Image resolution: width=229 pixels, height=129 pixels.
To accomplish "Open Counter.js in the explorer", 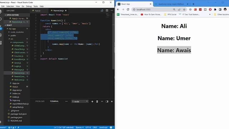I will point(19,56).
